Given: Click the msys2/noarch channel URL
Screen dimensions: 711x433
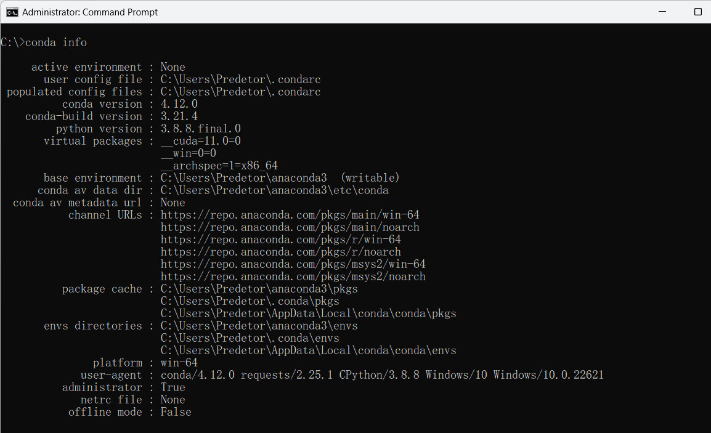Looking at the screenshot, I should click(293, 277).
